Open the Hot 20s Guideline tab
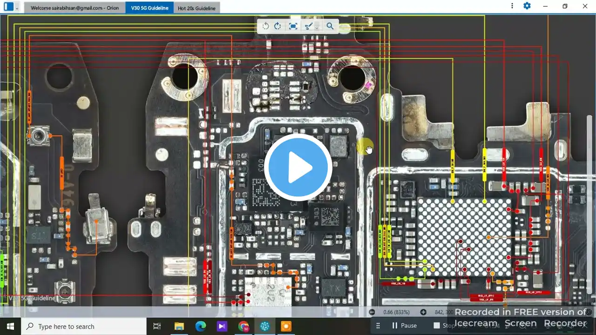 coord(196,8)
